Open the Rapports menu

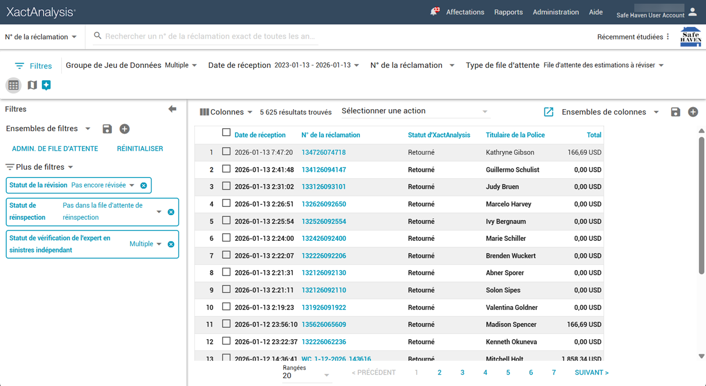tap(508, 12)
